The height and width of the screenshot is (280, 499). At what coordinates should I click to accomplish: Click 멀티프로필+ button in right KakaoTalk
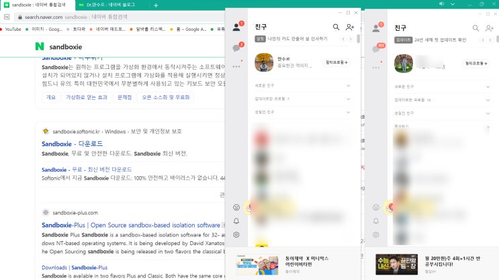point(476,64)
